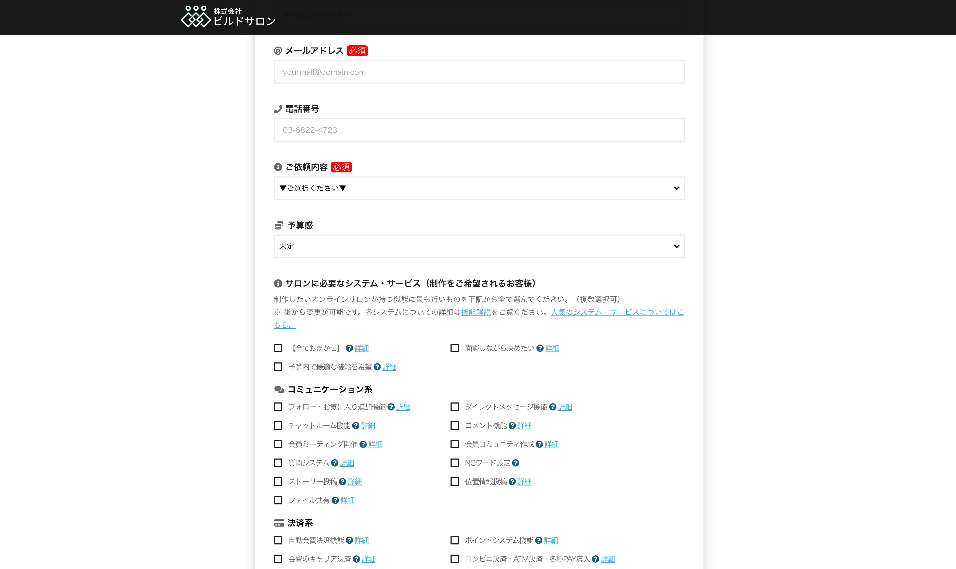
Task: Open the help icon next to 【全ておまかせ】
Action: [x=349, y=348]
